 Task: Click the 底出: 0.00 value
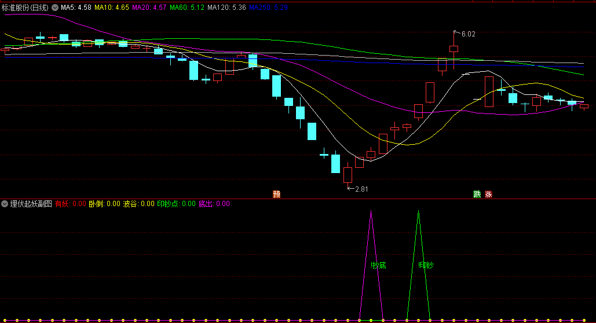pyautogui.click(x=214, y=204)
